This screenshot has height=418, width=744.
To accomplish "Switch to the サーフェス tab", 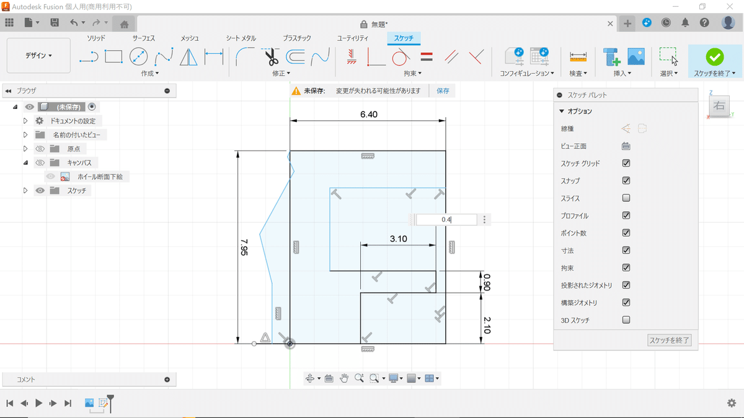I will 143,38.
